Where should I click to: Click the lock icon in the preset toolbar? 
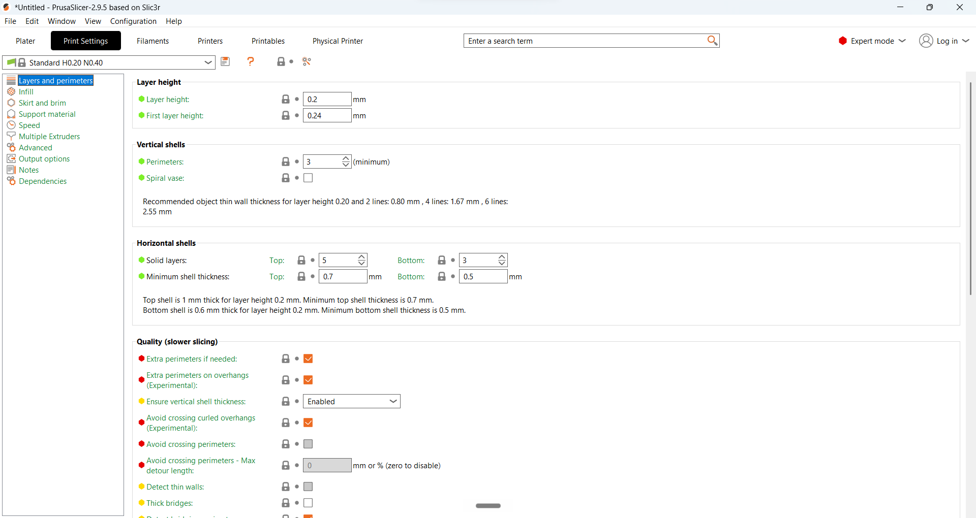coord(281,61)
